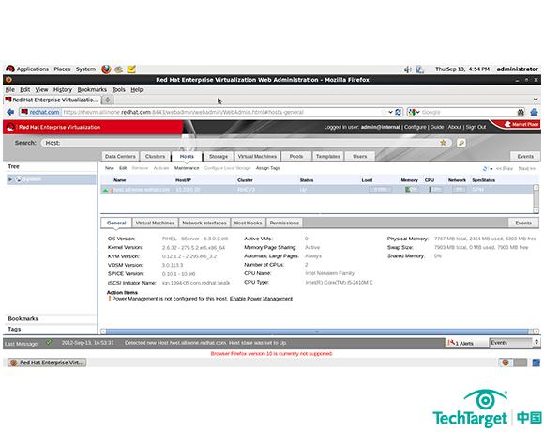Open the mail icon in the top panel
The height and width of the screenshot is (432, 544).
click(x=119, y=69)
